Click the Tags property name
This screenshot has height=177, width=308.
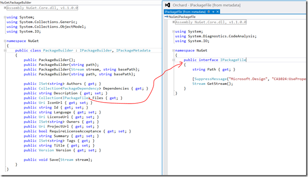click(71, 141)
